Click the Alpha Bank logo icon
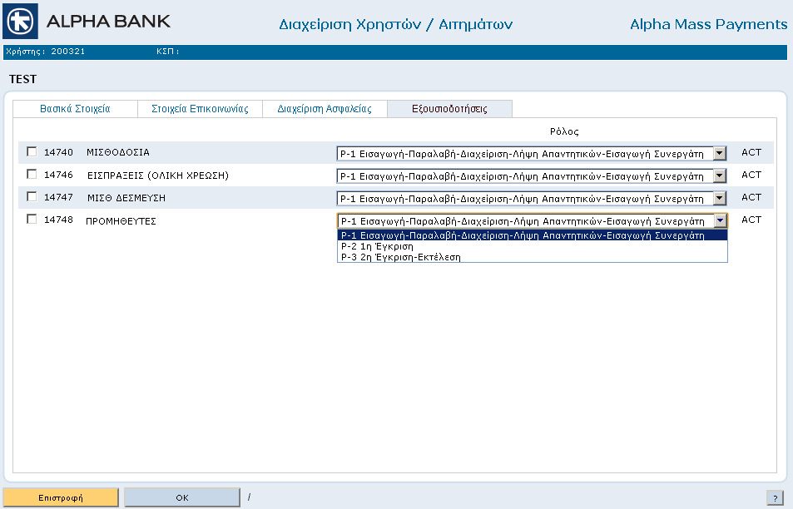Image resolution: width=793 pixels, height=509 pixels. (x=20, y=22)
